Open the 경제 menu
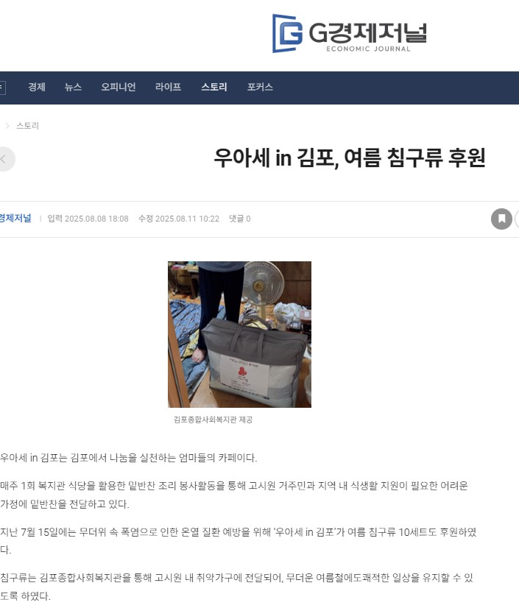Screen dimensions: 519x608 pos(37,88)
